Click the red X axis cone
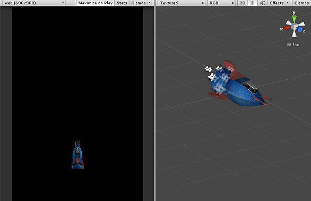Viewport: 311px width, 201px height. coord(287,28)
